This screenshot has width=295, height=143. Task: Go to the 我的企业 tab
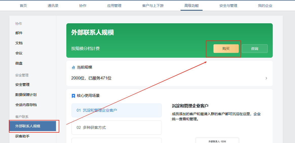265,6
